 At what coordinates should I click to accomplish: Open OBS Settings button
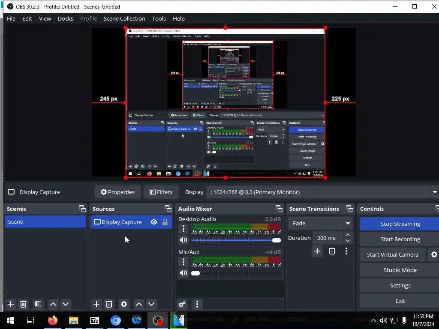[x=400, y=285]
